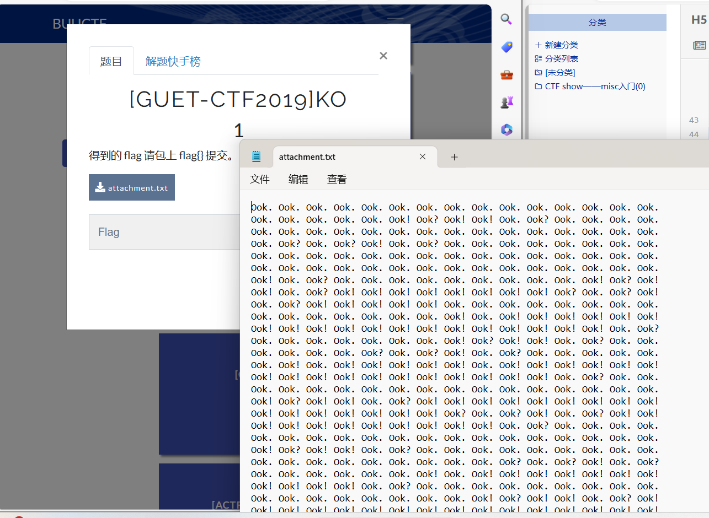
Task: Click the 分类 header bar
Action: [x=597, y=23]
